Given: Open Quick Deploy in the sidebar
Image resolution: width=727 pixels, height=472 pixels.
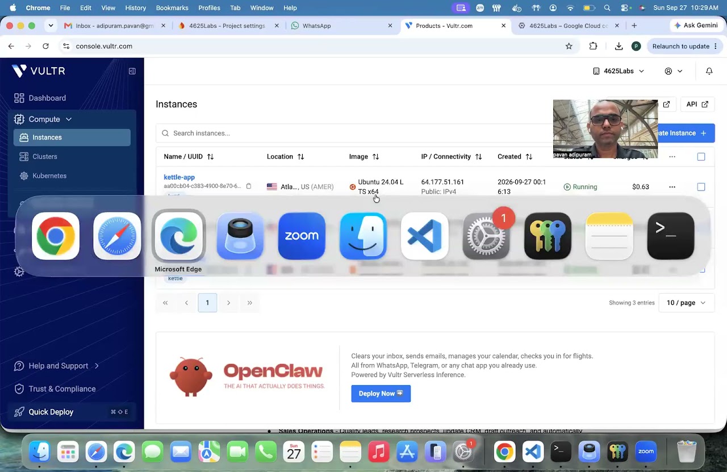Looking at the screenshot, I should click(x=72, y=412).
